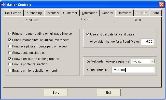Click the Open order title label
The height and width of the screenshot is (100, 166).
coord(98,70)
